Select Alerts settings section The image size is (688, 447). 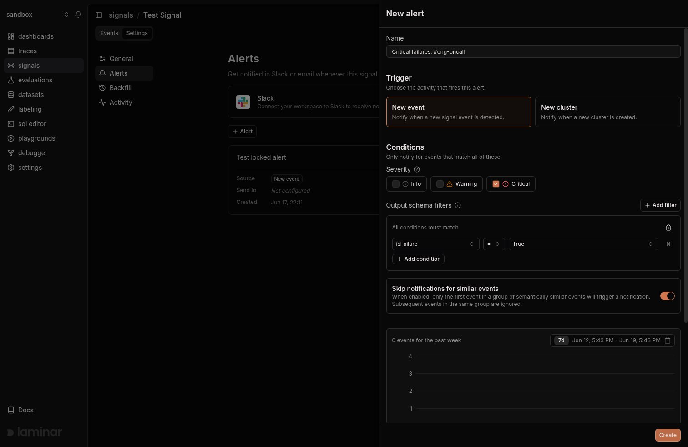[124, 73]
